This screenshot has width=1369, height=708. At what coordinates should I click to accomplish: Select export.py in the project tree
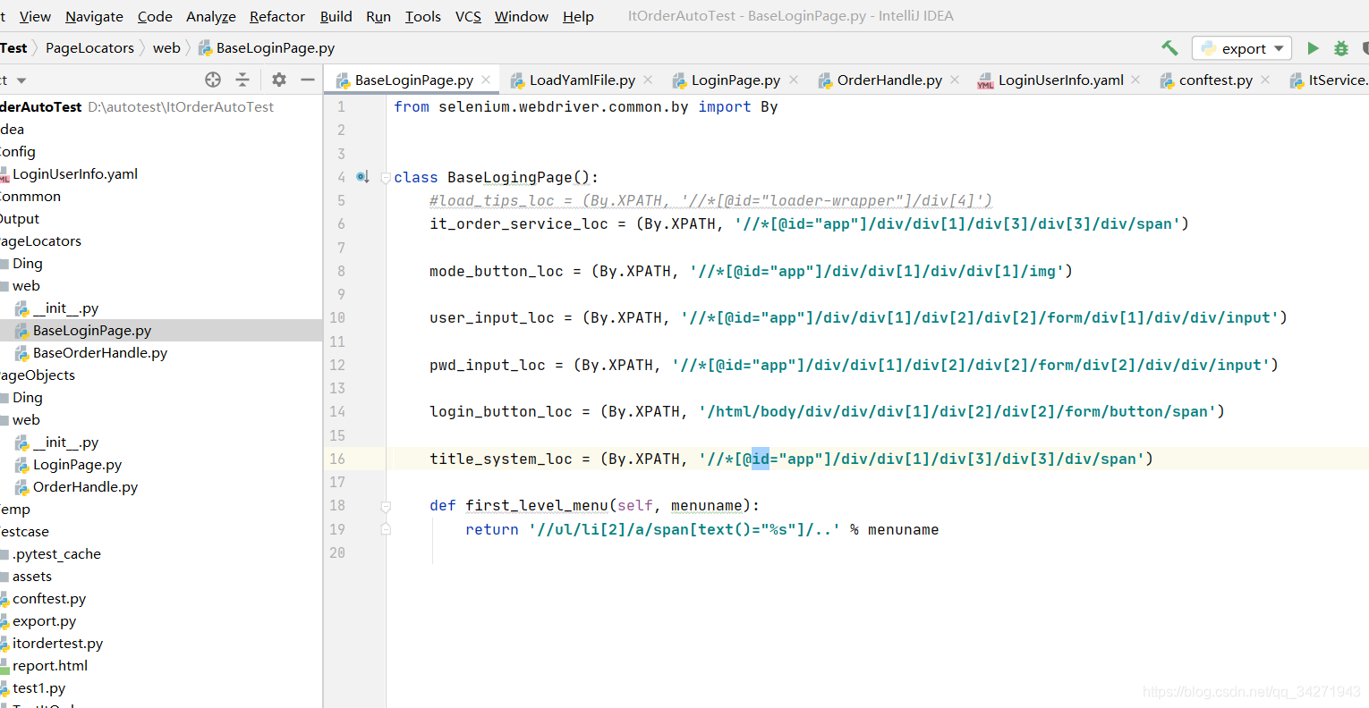[44, 620]
